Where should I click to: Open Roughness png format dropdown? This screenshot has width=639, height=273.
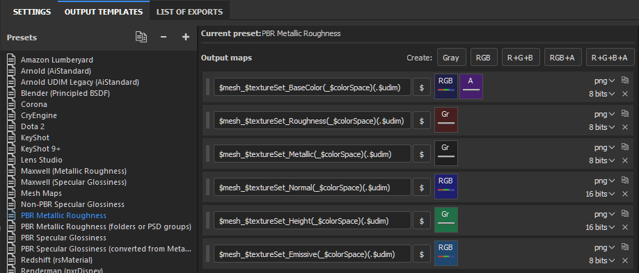604,114
